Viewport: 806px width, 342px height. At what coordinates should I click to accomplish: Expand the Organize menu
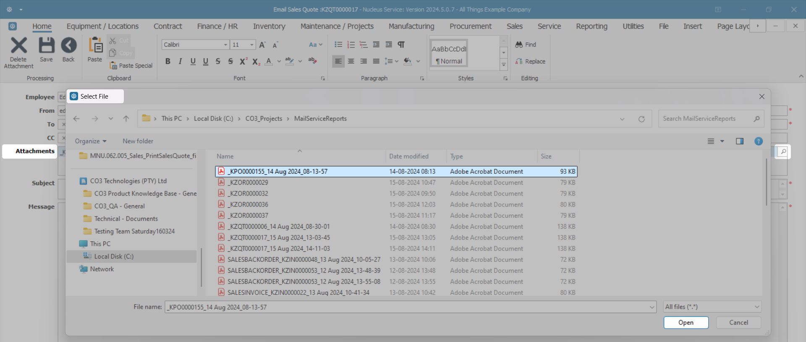point(91,141)
